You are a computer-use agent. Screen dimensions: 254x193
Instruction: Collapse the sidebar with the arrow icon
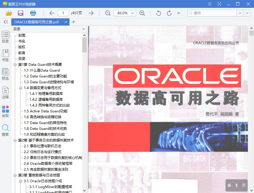[x=6, y=22]
